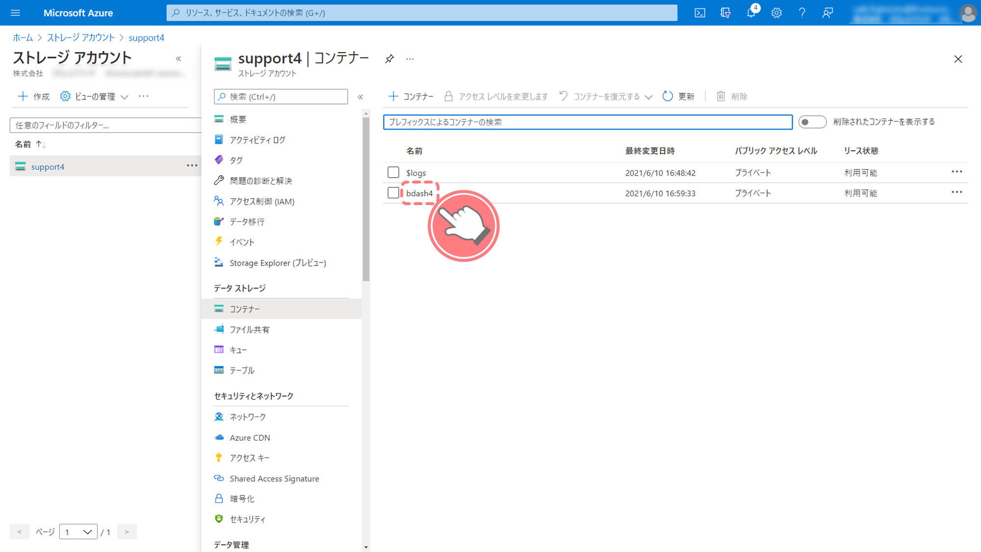The image size is (981, 552).
Task: Click the support4 breadcrumb link
Action: 146,38
